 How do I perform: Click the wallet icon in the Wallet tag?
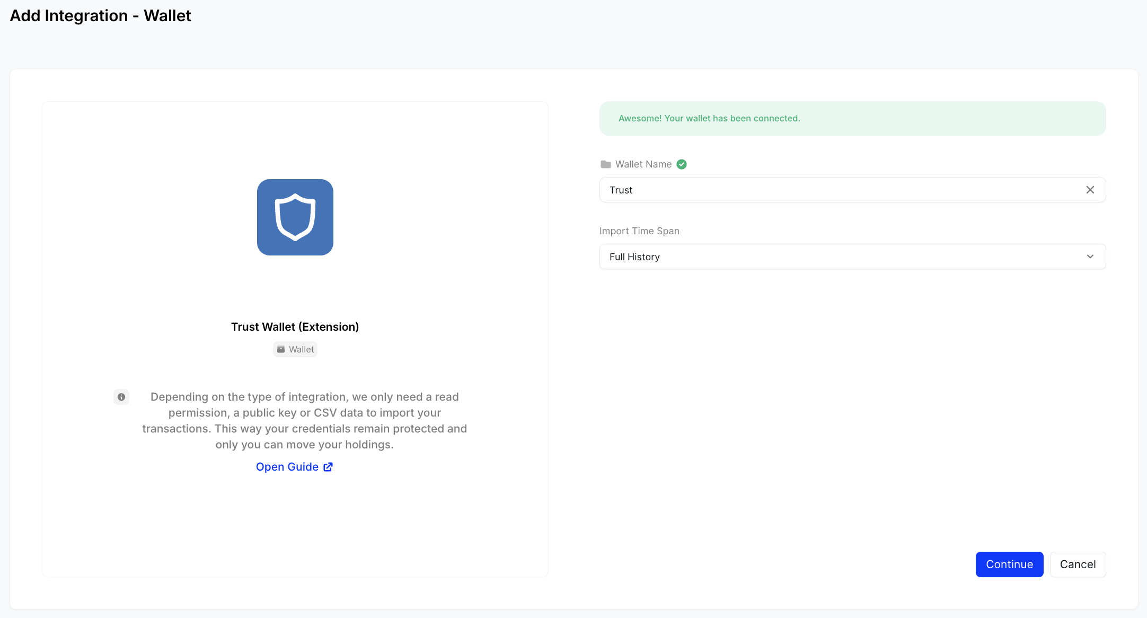[281, 349]
